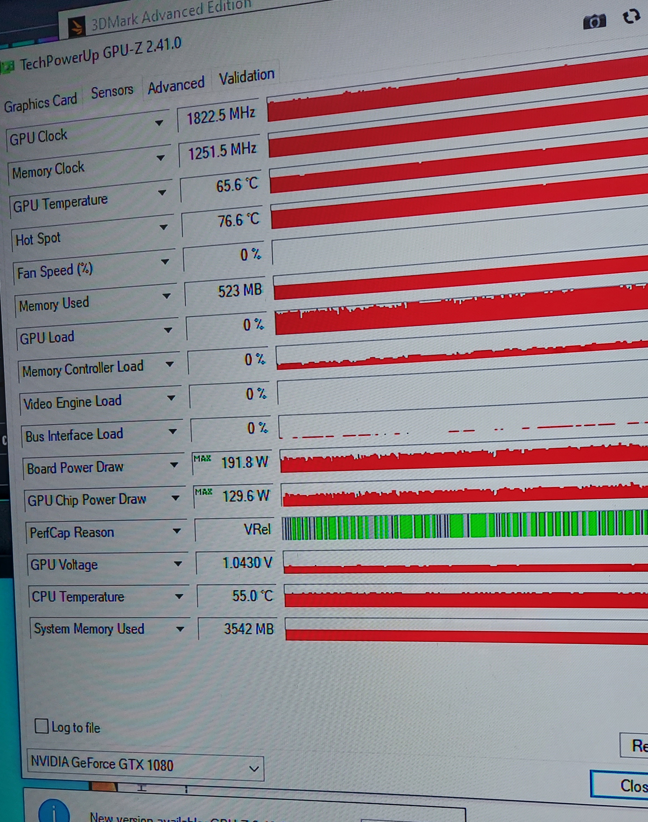Screen dimensions: 648x822
Task: Click the MAX indicator on Board Power Draw
Action: (202, 458)
